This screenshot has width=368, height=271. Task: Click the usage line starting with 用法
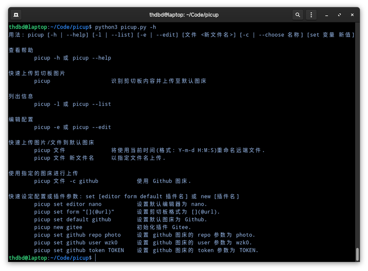(x=181, y=35)
